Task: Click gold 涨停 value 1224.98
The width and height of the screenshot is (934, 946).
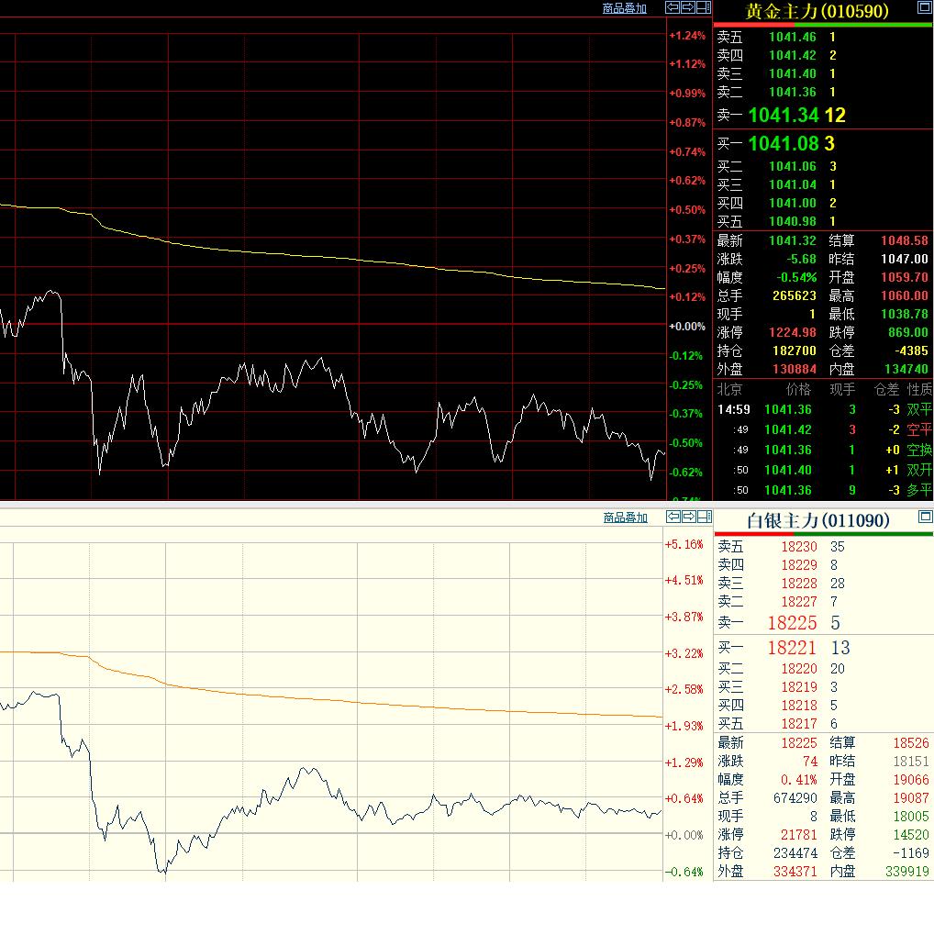Action: 792,332
